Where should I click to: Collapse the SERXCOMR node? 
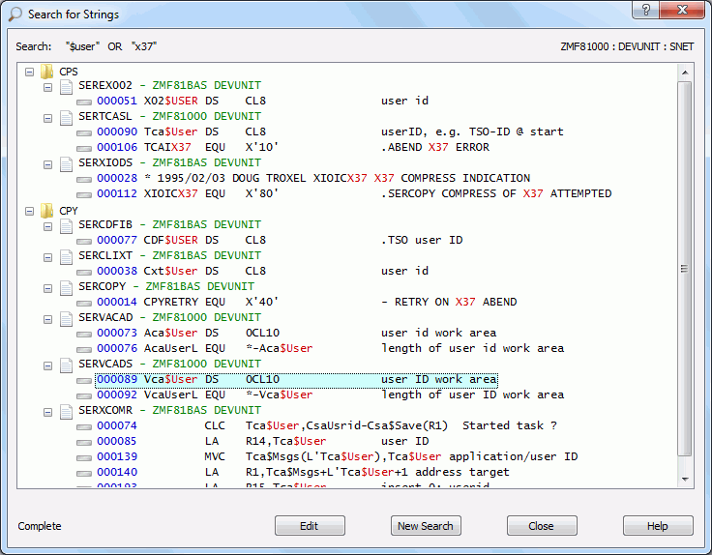coord(47,412)
